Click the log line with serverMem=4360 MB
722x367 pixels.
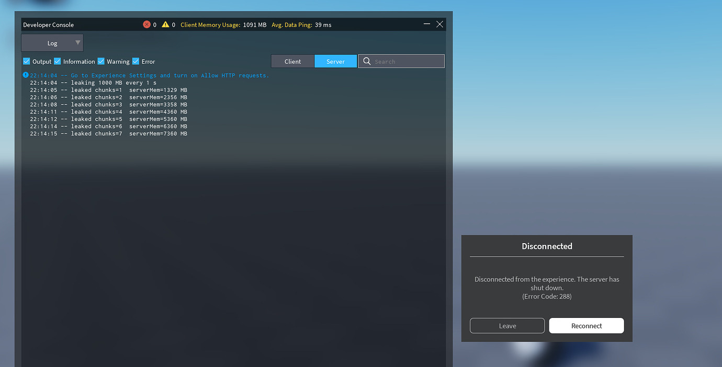click(108, 112)
